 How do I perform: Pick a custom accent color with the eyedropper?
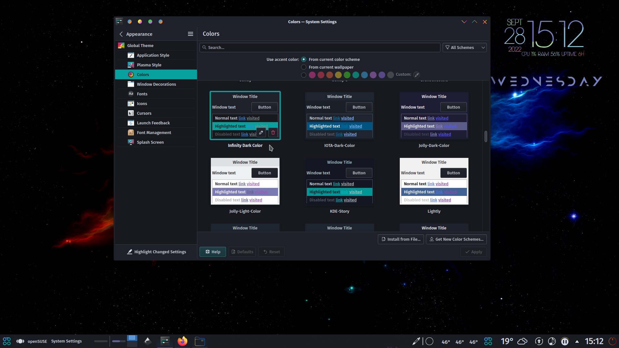416,74
